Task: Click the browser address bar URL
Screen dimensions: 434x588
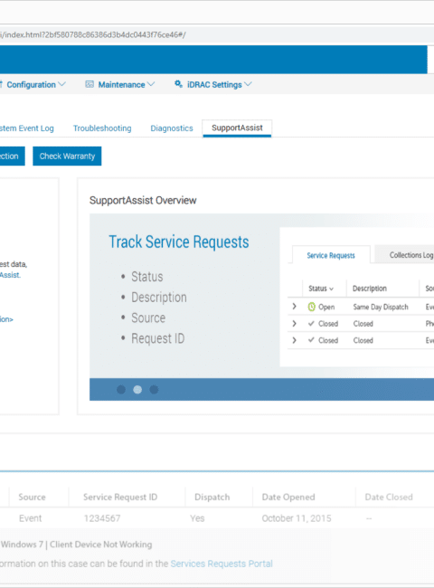Action: point(92,35)
